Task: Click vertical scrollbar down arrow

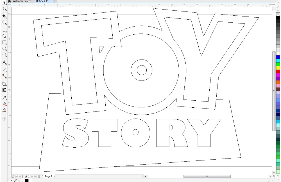Action: point(274,173)
